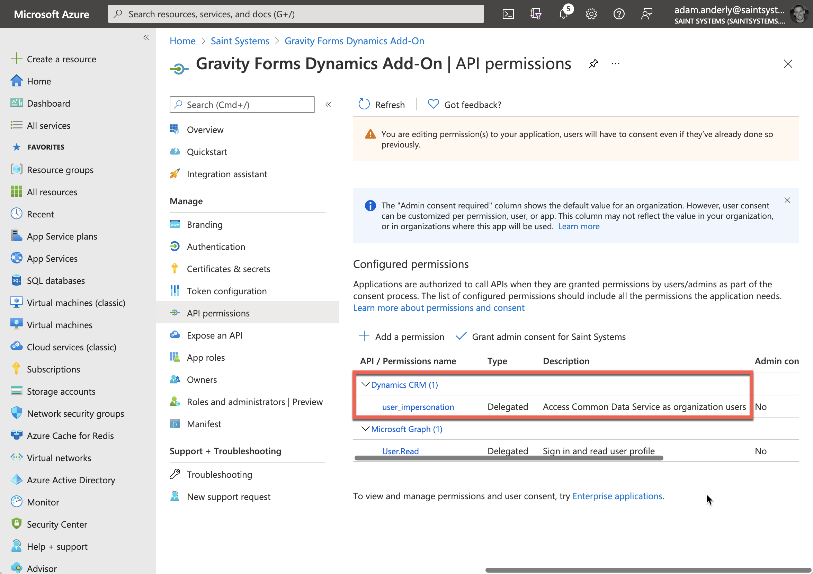Screen dimensions: 813x574
Task: Click the Resource groups cube icon
Action: (x=16, y=170)
